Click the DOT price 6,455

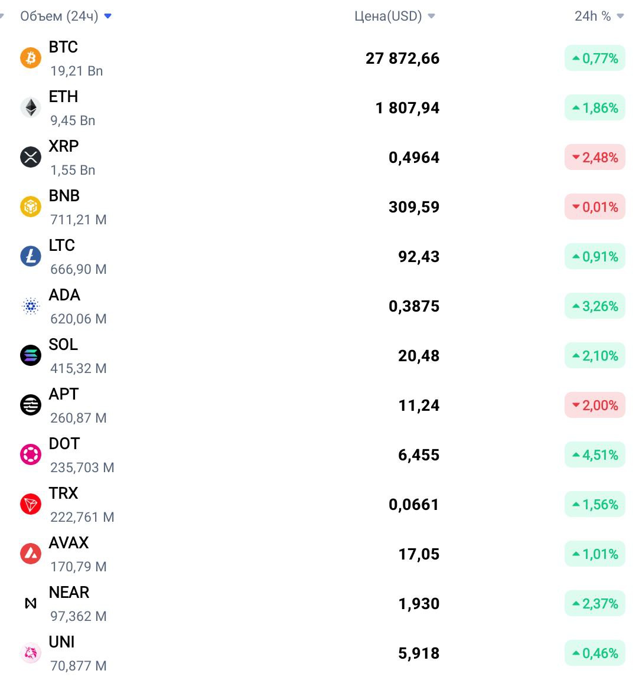point(419,455)
